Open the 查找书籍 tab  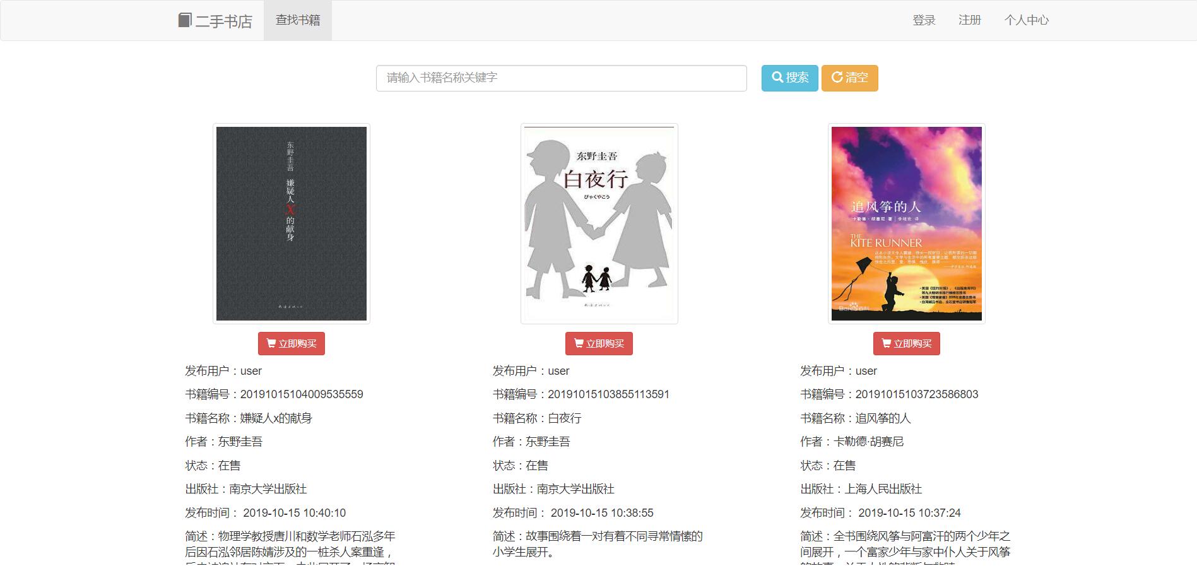[x=298, y=20]
